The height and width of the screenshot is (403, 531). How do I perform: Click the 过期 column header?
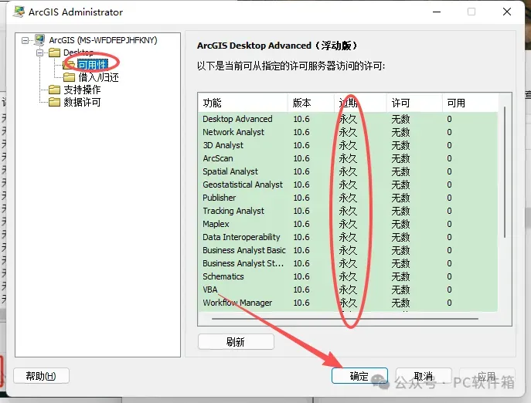(x=360, y=103)
